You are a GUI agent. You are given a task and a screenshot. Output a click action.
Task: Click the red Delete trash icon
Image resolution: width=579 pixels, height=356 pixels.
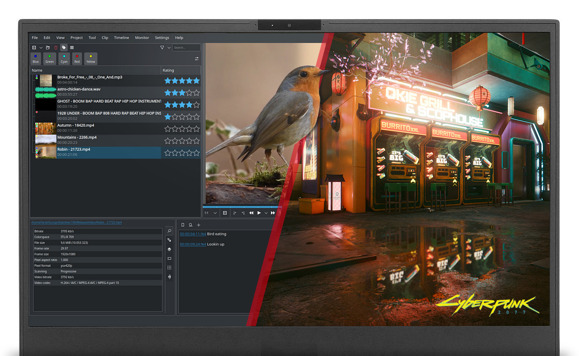tap(56, 47)
